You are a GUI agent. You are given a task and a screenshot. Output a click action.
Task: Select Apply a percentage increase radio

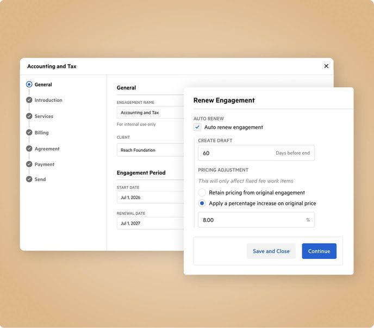pyautogui.click(x=202, y=203)
